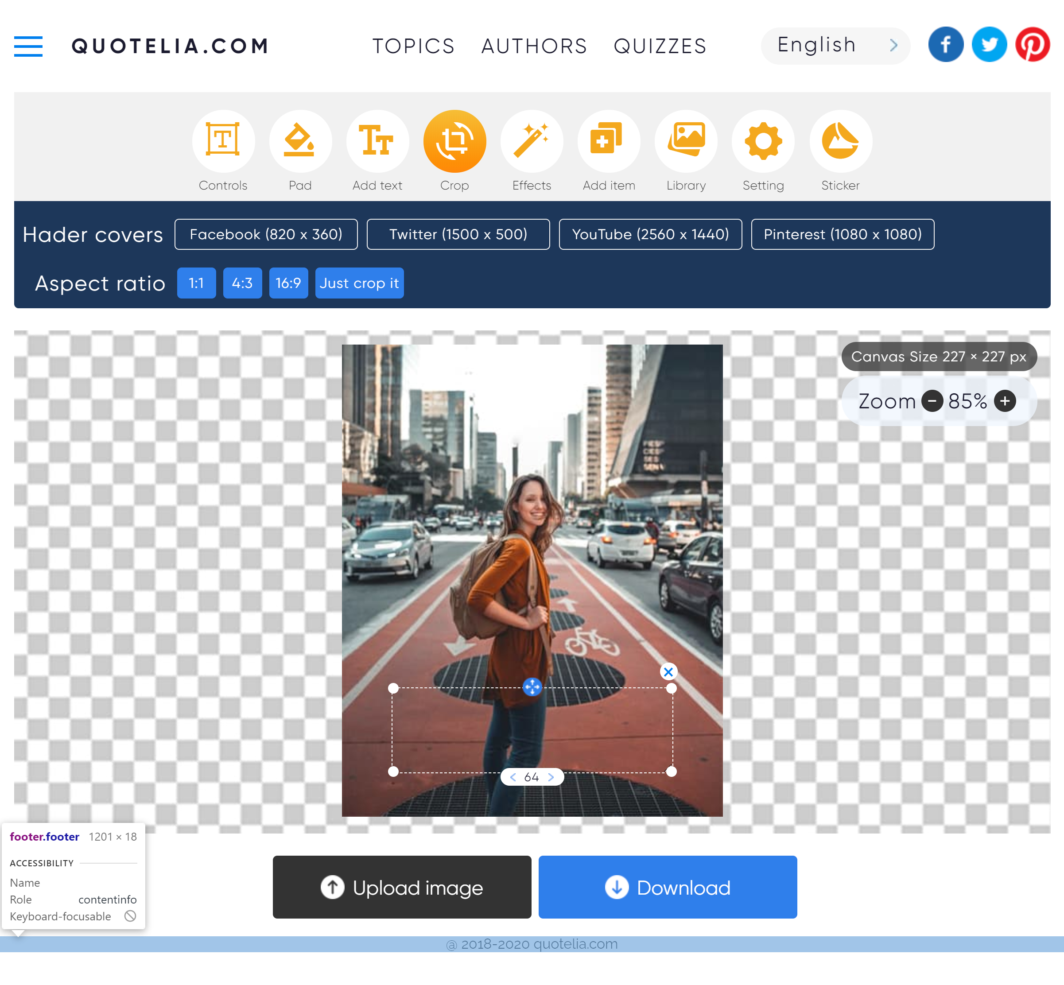Expand the English language selector
The height and width of the screenshot is (985, 1064).
[835, 46]
